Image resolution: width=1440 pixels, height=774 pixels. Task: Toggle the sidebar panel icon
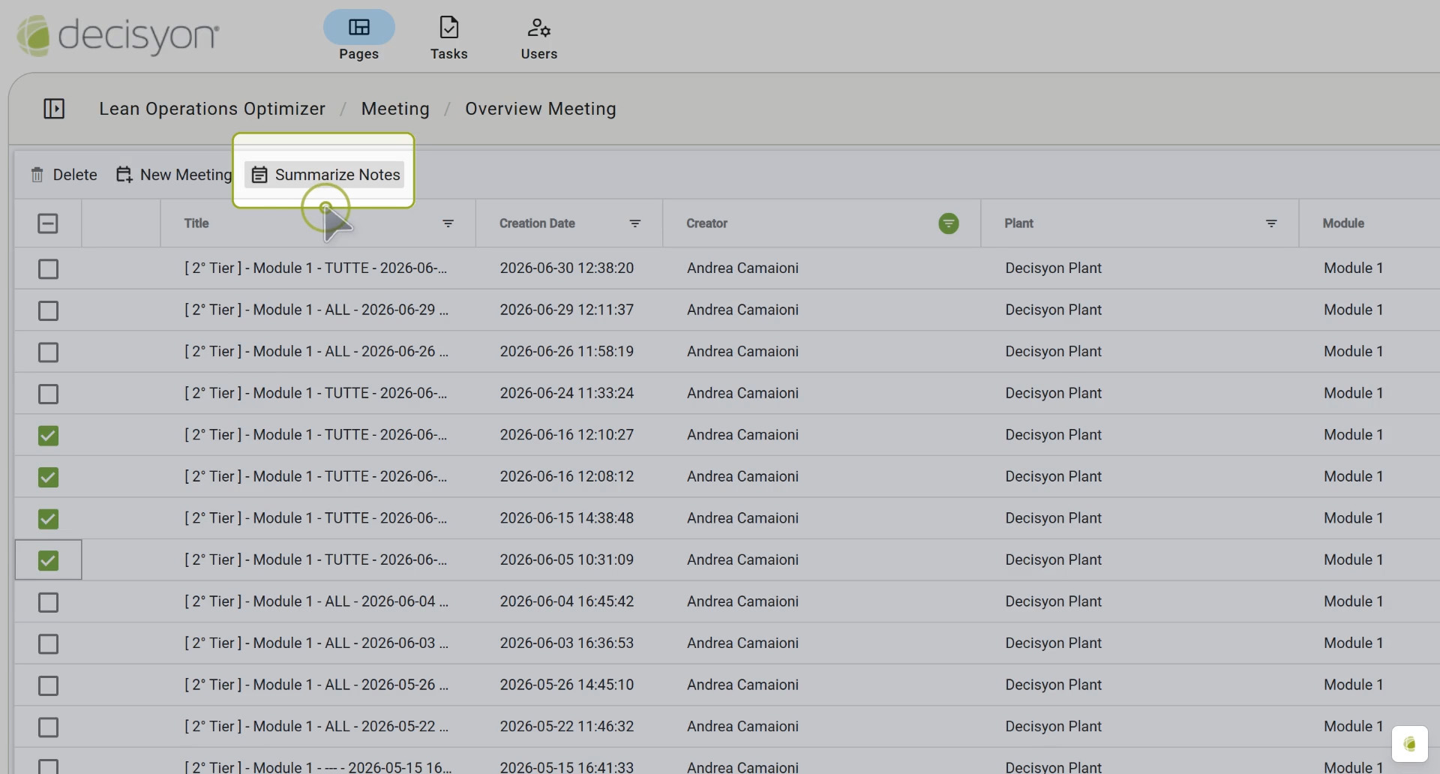point(54,109)
